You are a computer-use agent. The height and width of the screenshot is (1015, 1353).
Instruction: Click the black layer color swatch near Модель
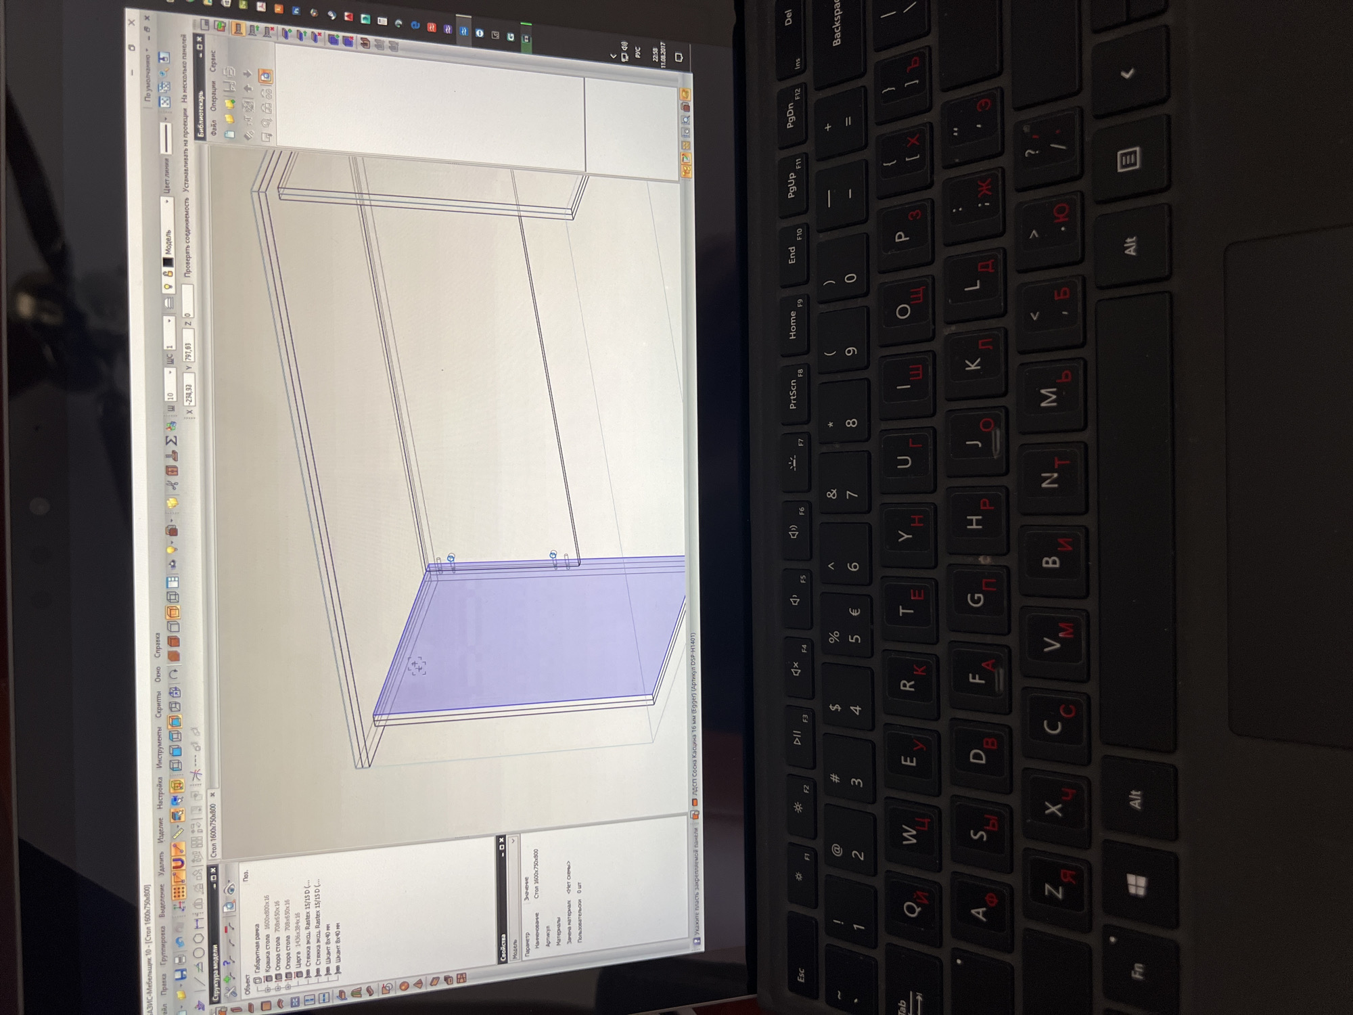point(168,262)
